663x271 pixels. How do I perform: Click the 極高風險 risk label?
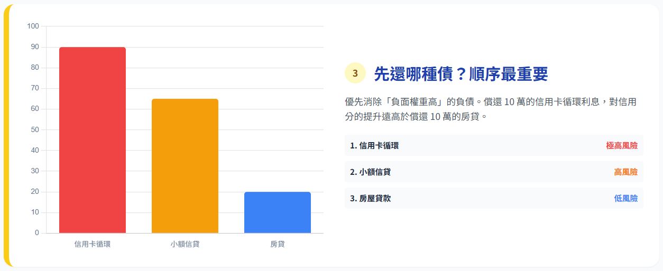pos(622,145)
